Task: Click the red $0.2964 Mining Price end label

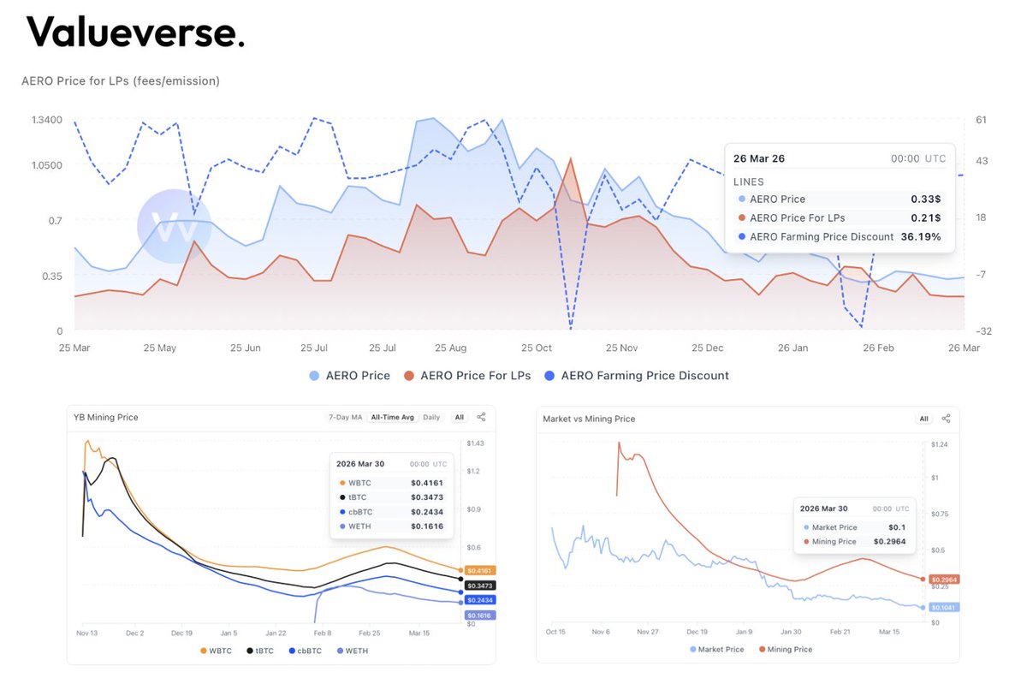Action: point(943,580)
